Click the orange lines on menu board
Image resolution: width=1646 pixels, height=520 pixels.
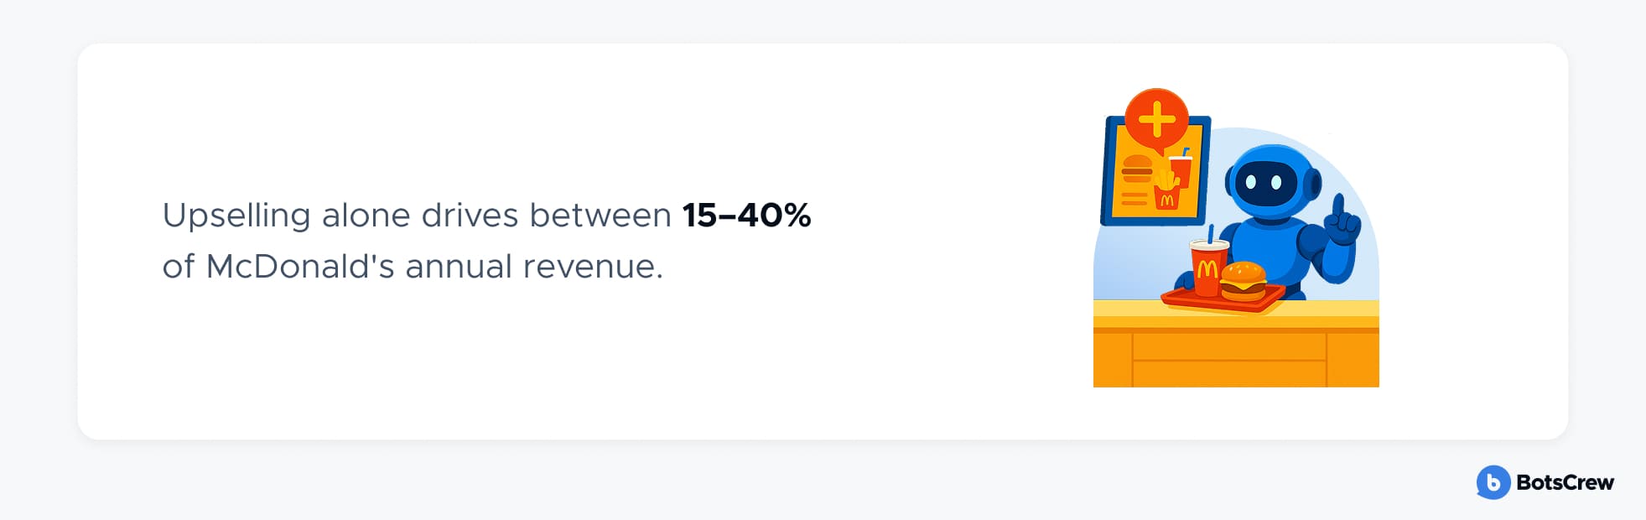1134,199
